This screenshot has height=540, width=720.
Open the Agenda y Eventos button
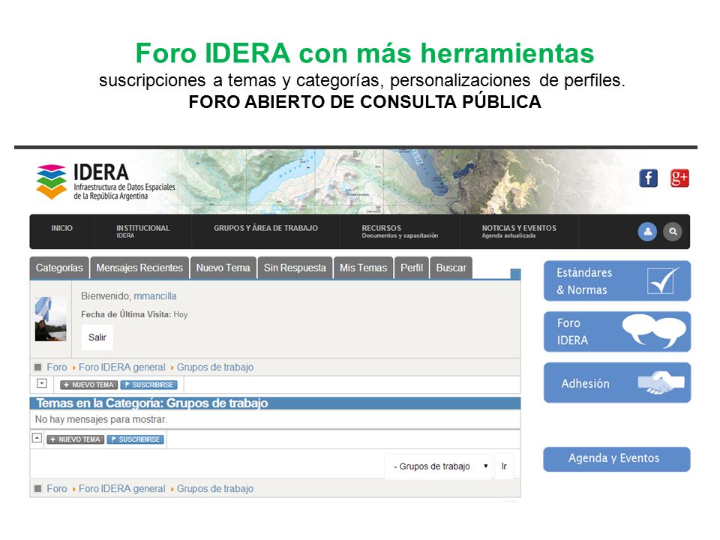coord(616,459)
